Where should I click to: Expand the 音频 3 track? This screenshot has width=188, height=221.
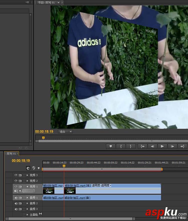tap(27, 209)
